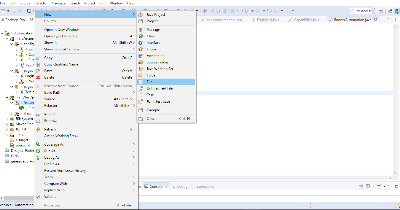Click the Other... wizard icon
Screen dimensions: 400x210
tap(141, 118)
